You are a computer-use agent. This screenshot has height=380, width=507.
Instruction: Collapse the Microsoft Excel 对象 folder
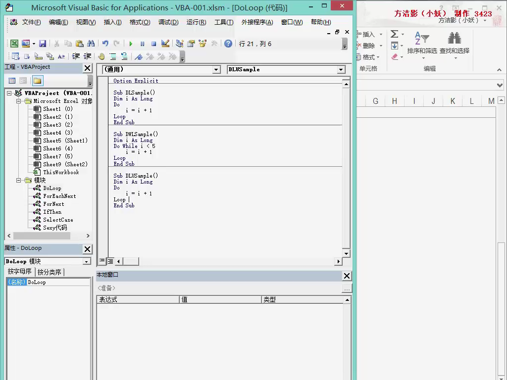coord(19,101)
